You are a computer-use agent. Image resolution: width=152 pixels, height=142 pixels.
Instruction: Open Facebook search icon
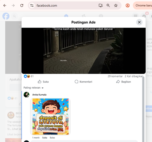pos(14,16)
